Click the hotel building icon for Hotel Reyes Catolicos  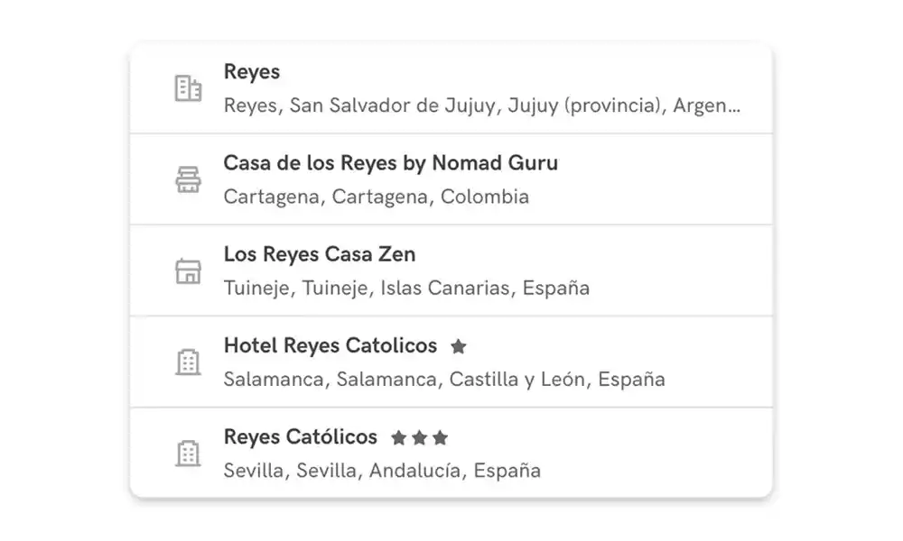point(188,362)
